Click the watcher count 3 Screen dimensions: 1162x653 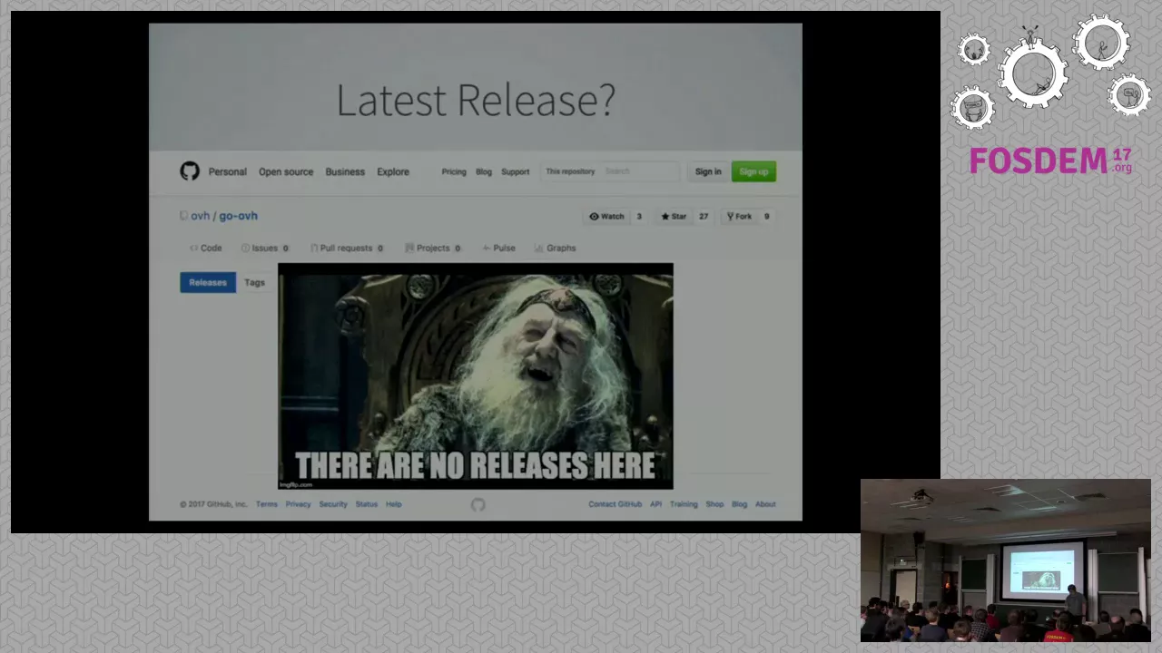(x=639, y=217)
